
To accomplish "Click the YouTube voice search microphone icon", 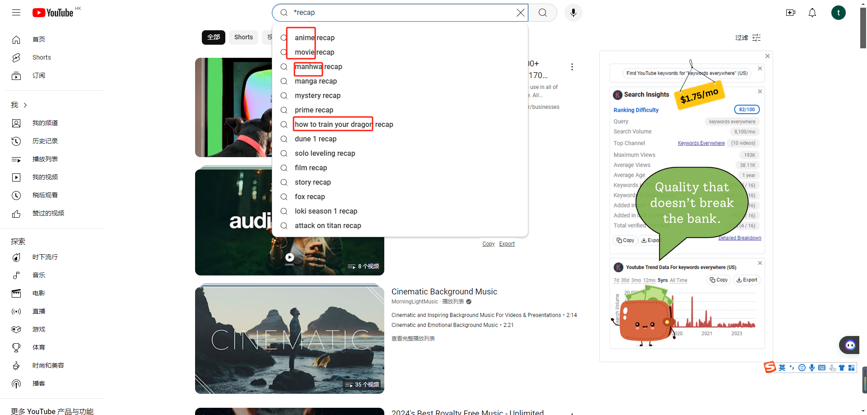I will [x=573, y=12].
